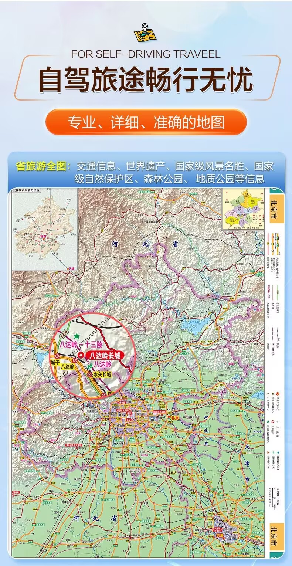Viewport: 292px width, 566px height.
Task: Click the yellow 省旅游全图 heading
Action: coord(43,166)
